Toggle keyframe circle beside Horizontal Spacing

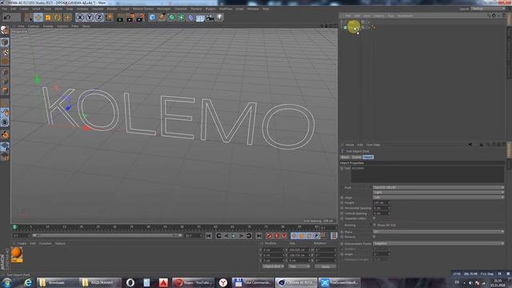342,208
